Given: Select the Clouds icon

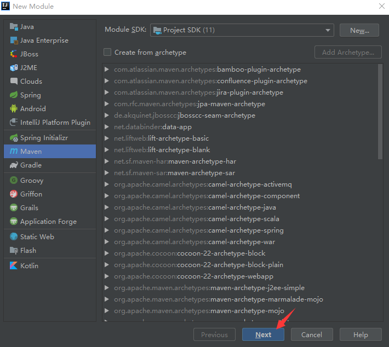Looking at the screenshot, I should (14, 82).
